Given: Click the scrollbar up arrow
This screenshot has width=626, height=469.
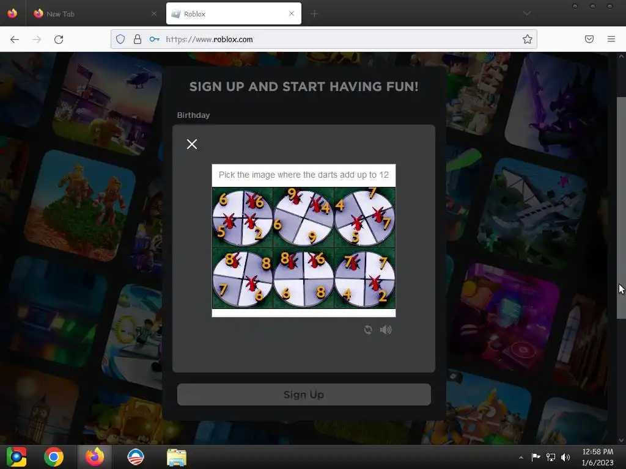Looking at the screenshot, I should click(x=621, y=56).
